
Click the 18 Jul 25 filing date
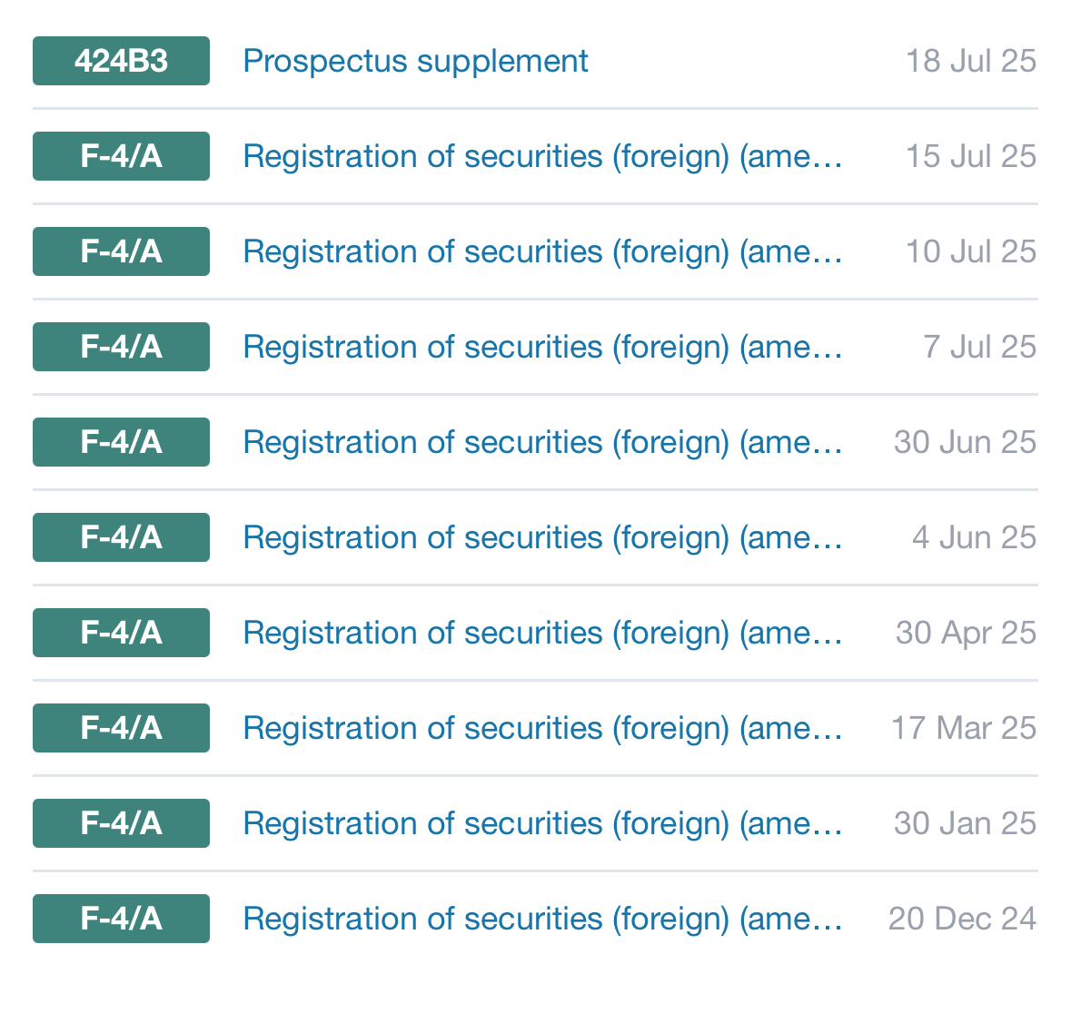click(x=970, y=61)
